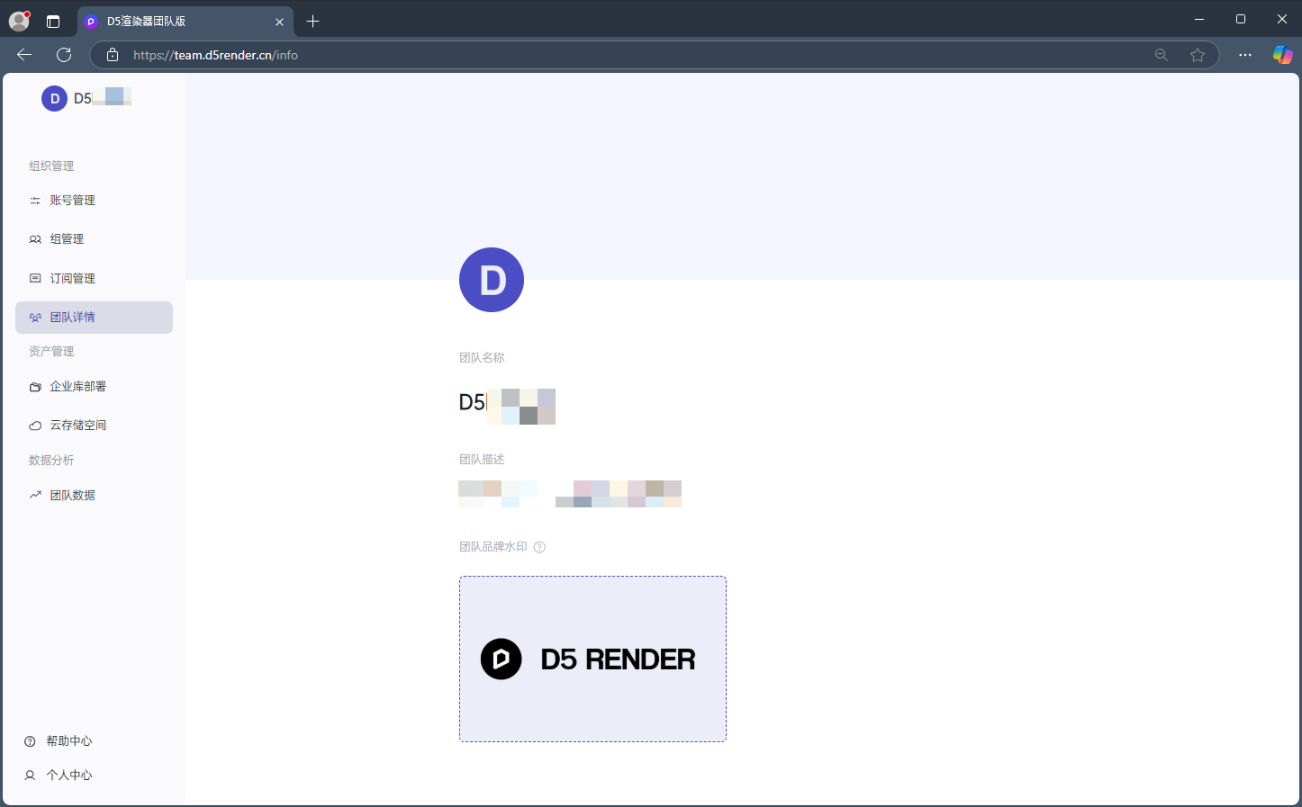Click the D5 RENDER watermark upload box

tap(592, 659)
